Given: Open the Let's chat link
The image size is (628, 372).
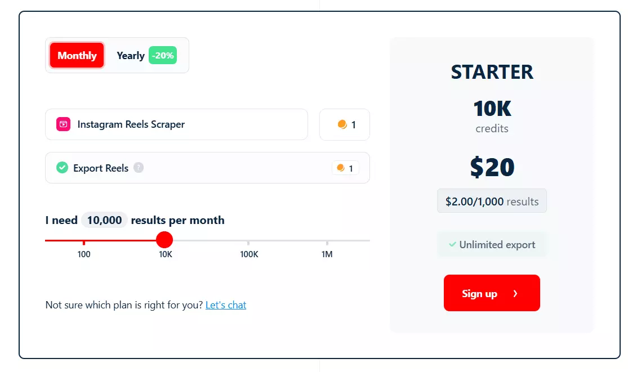Looking at the screenshot, I should 225,304.
